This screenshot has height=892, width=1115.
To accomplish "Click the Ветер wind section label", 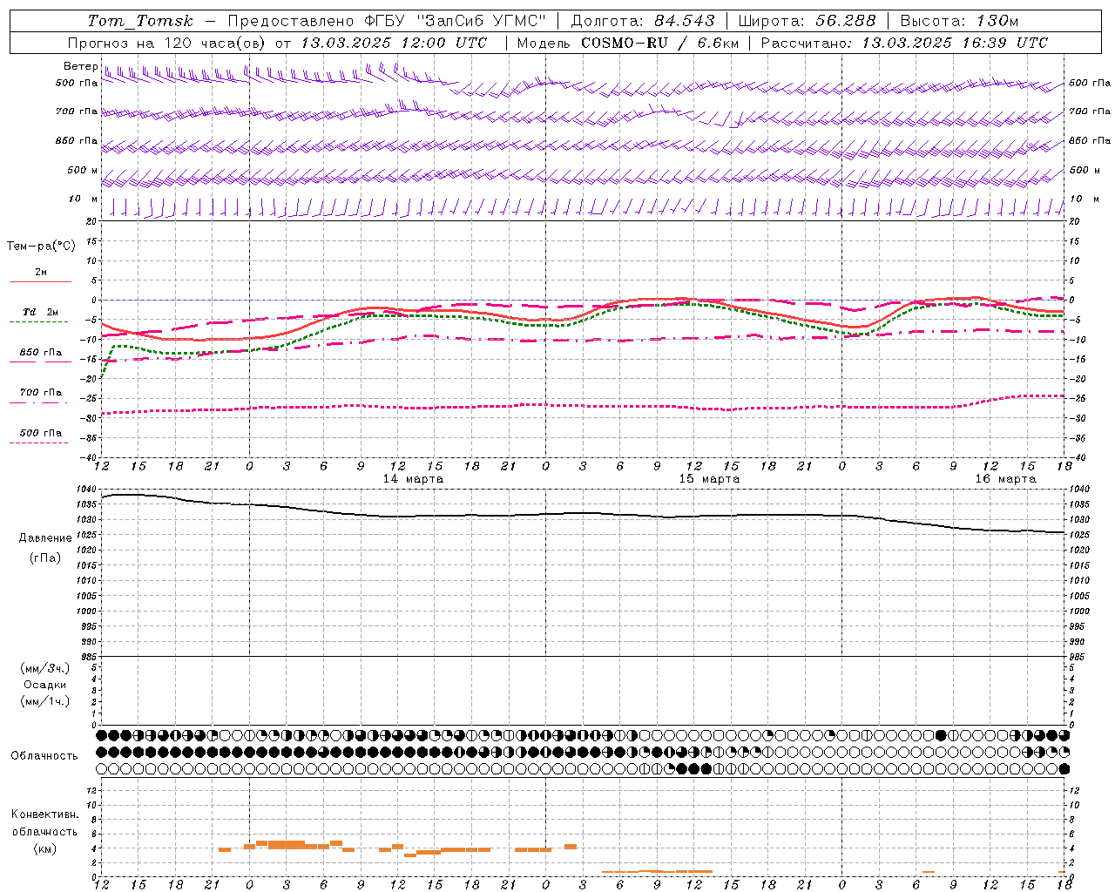I will coord(80,66).
